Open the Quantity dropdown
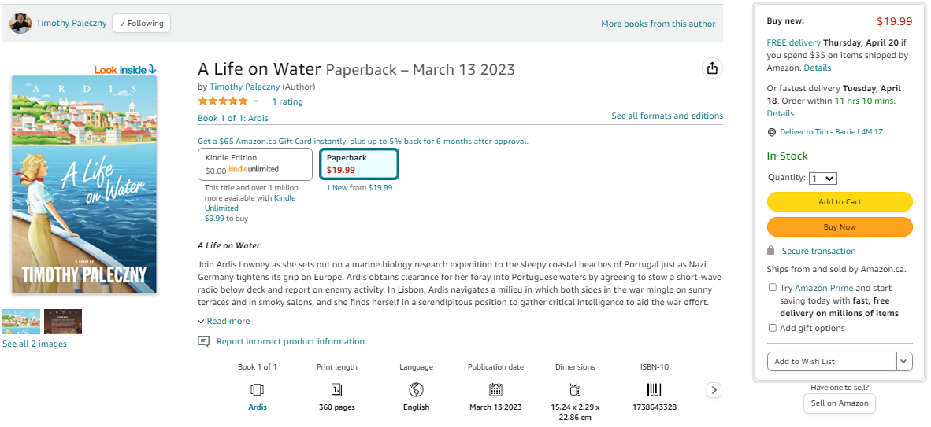 823,178
